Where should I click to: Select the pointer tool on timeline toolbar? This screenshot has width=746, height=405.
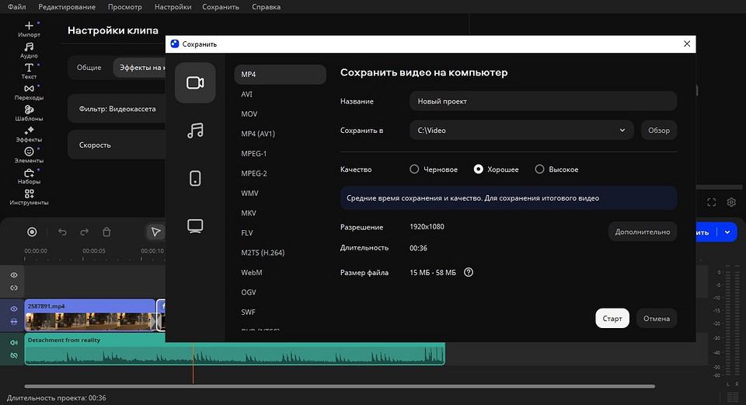pyautogui.click(x=155, y=232)
